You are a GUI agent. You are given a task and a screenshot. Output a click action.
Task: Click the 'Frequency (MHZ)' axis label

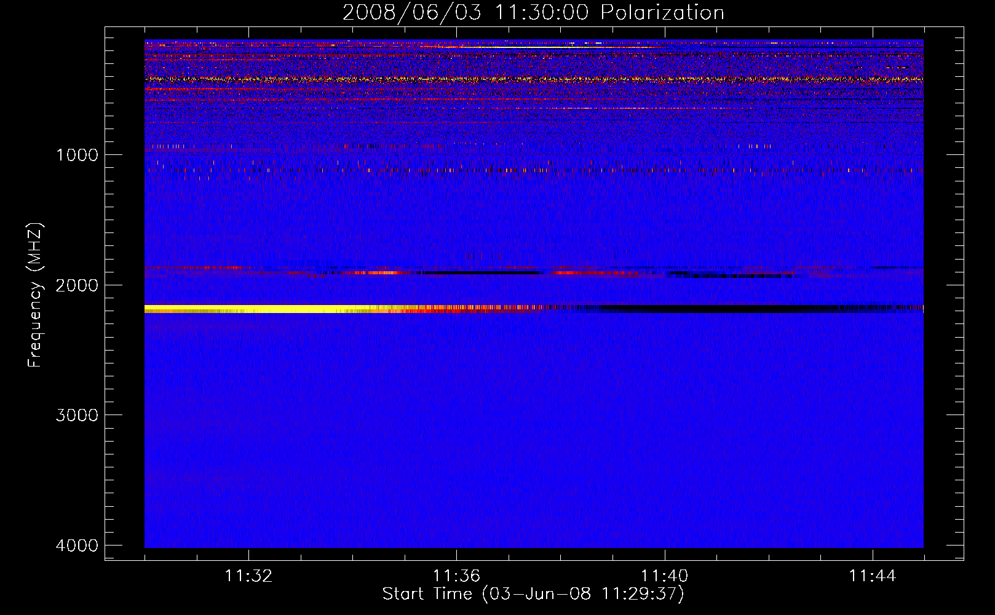click(35, 295)
